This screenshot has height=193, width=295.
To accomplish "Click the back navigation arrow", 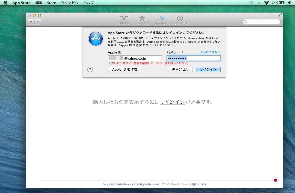I will 31,22.
